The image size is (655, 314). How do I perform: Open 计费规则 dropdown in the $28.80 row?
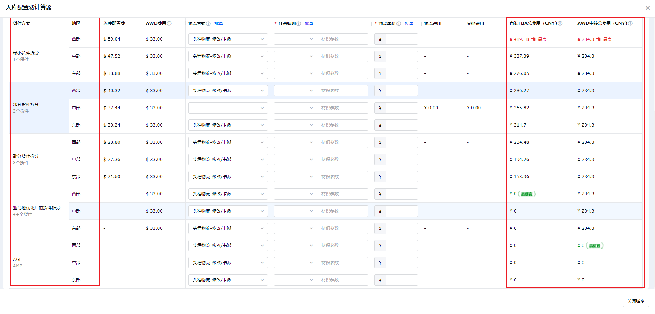pyautogui.click(x=296, y=142)
